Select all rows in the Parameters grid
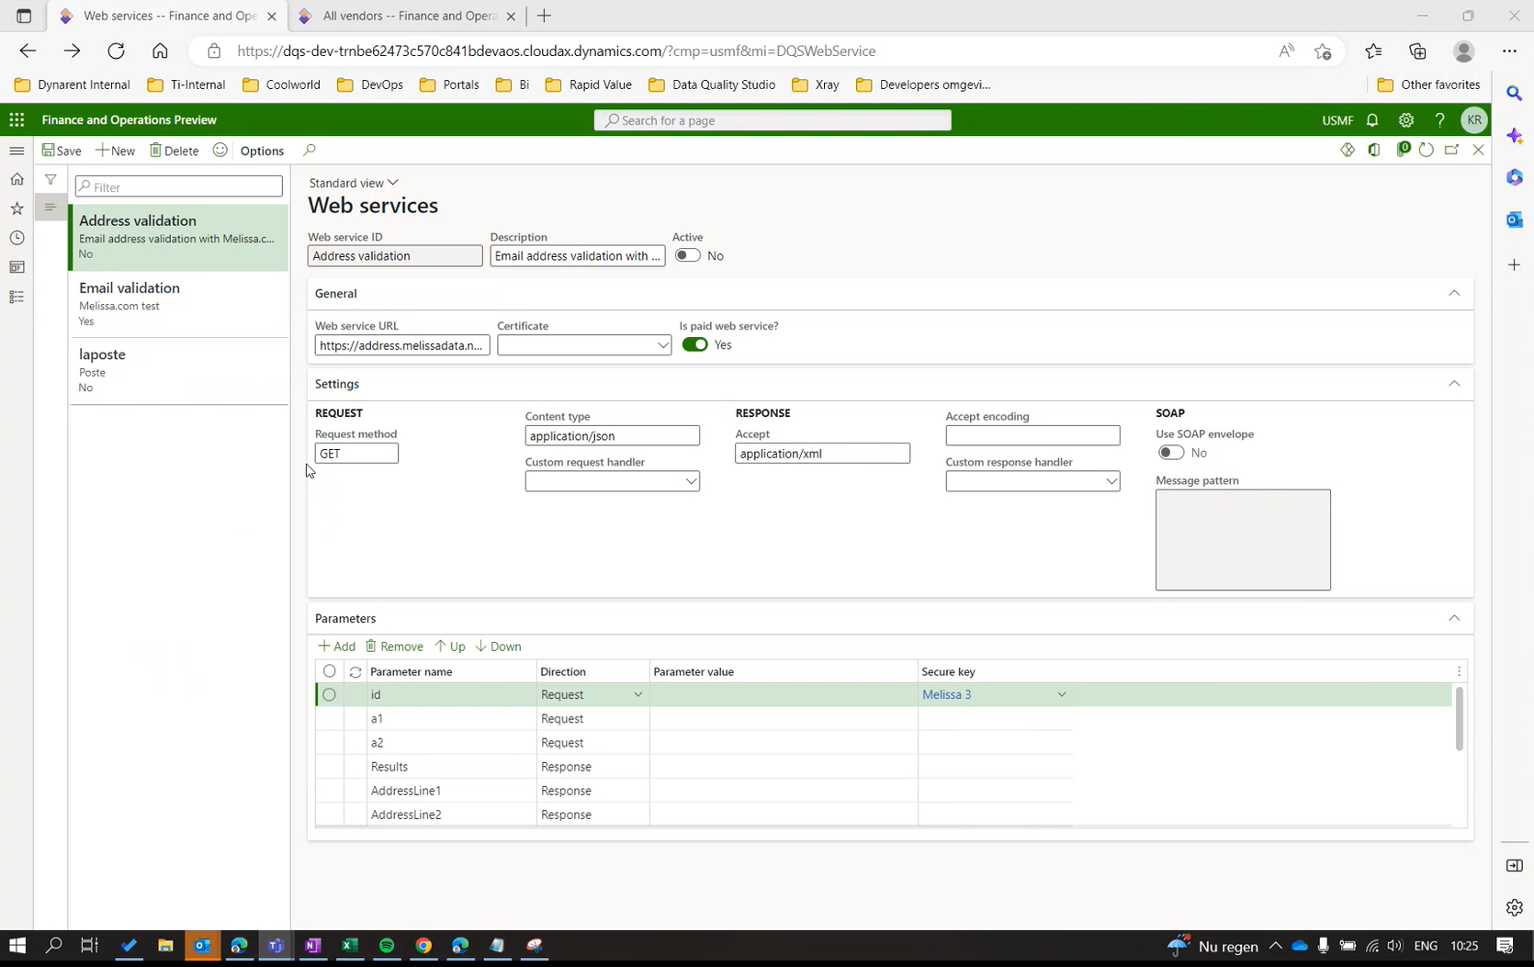Image resolution: width=1534 pixels, height=967 pixels. coord(330,671)
